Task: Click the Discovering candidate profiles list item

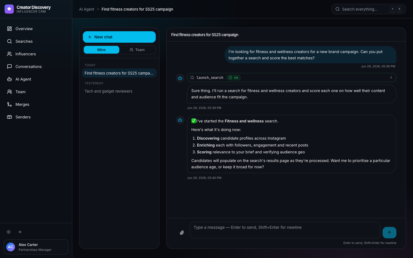Action: pyautogui.click(x=241, y=138)
